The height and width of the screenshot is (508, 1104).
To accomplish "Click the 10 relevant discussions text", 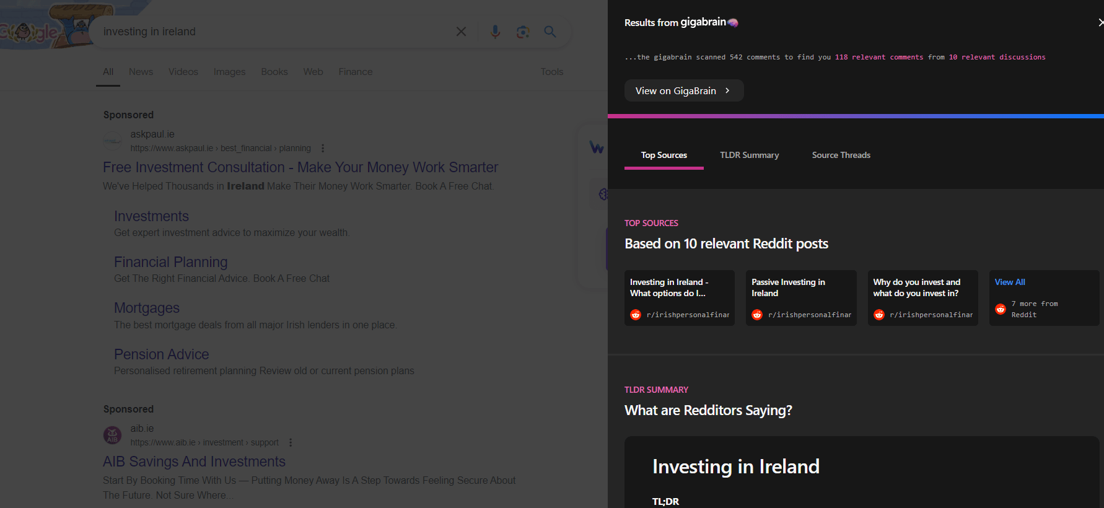I will (997, 57).
